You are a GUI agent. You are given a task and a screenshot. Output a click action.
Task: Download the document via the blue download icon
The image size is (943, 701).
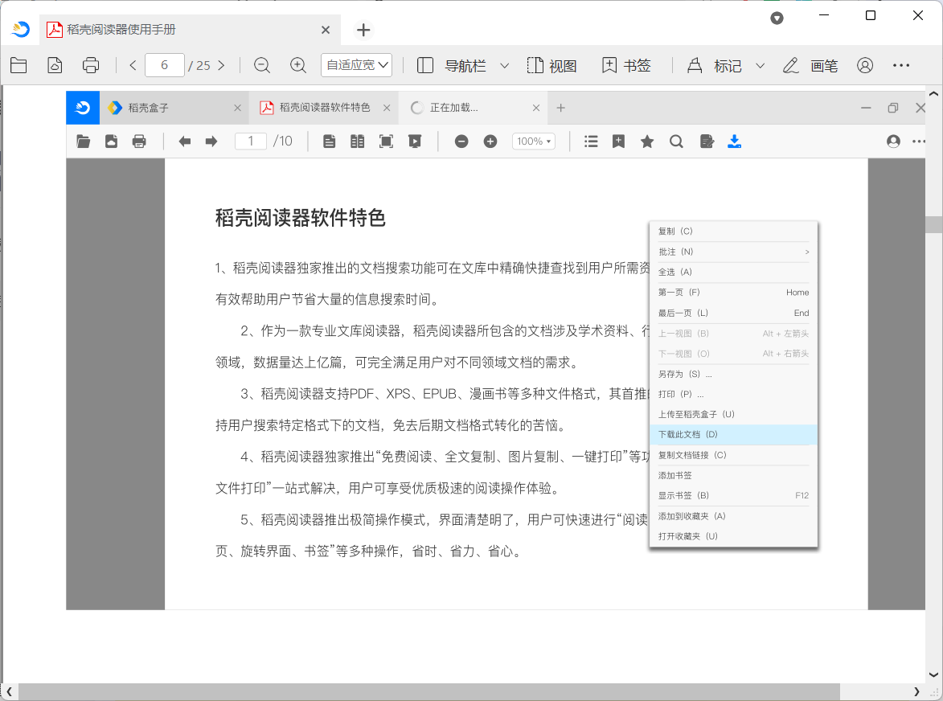coord(734,141)
